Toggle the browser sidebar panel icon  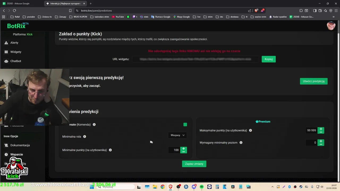pyautogui.click(x=315, y=11)
